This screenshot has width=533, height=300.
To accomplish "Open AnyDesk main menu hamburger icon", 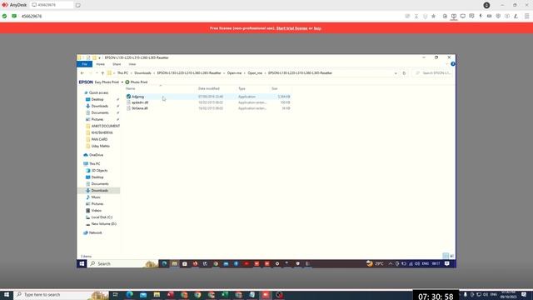I will click(526, 16).
